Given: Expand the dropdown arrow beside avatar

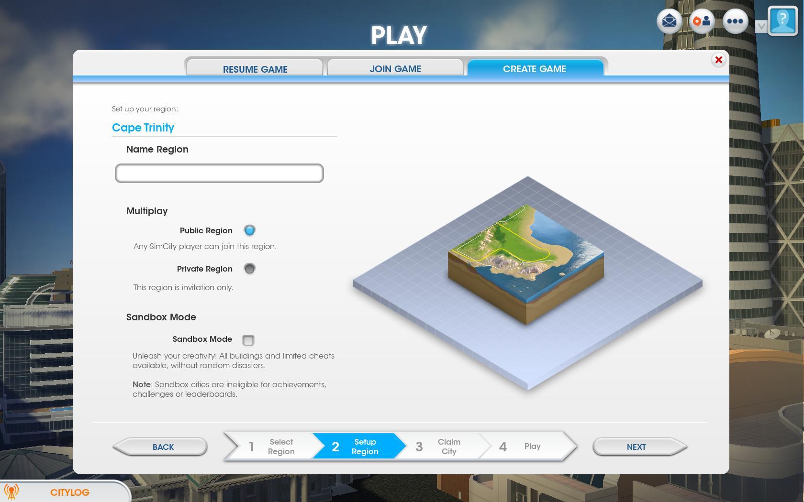Looking at the screenshot, I should 761,26.
